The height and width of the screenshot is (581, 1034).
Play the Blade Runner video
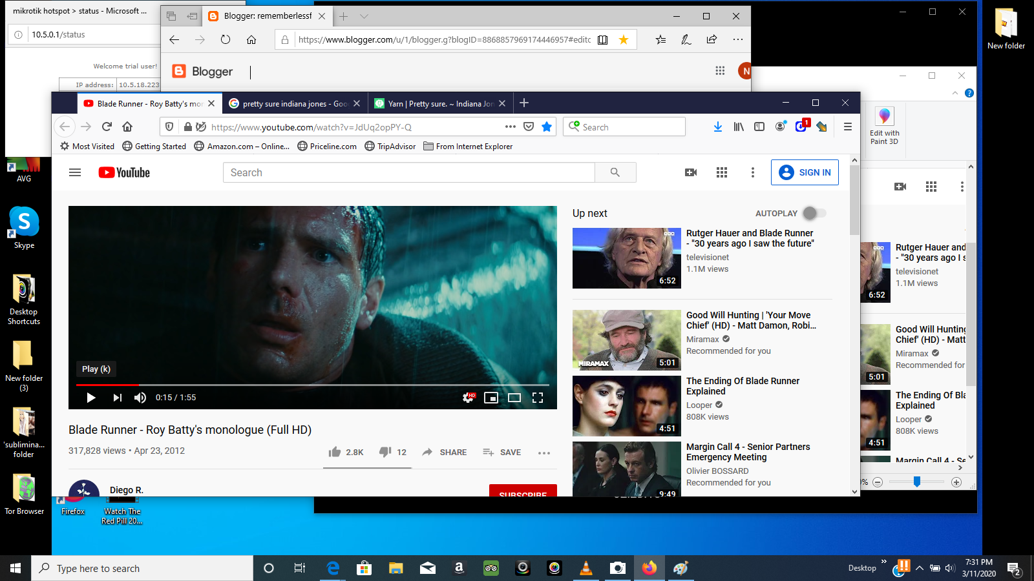pyautogui.click(x=91, y=398)
